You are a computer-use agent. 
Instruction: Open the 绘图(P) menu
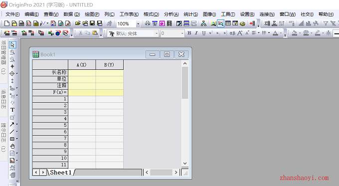92,14
